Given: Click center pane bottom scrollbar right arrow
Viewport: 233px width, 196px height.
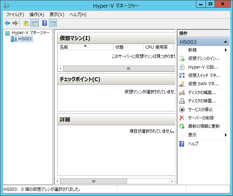Looking at the screenshot, I should tap(172, 181).
